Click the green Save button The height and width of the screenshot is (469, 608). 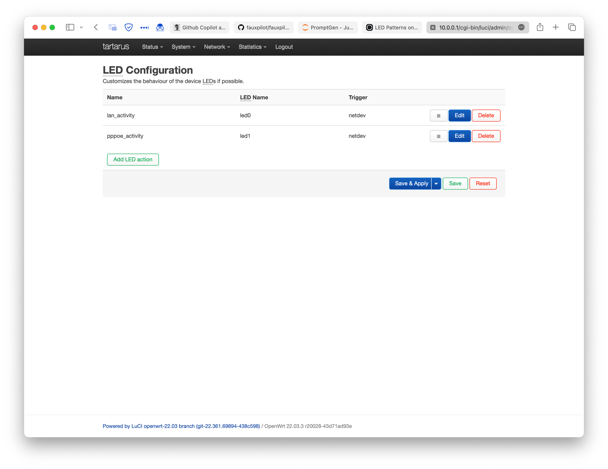[455, 183]
